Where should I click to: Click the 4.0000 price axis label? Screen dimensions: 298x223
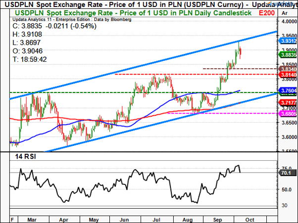coord(289,21)
